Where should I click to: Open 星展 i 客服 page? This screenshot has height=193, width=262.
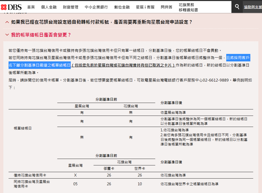click(x=145, y=7)
